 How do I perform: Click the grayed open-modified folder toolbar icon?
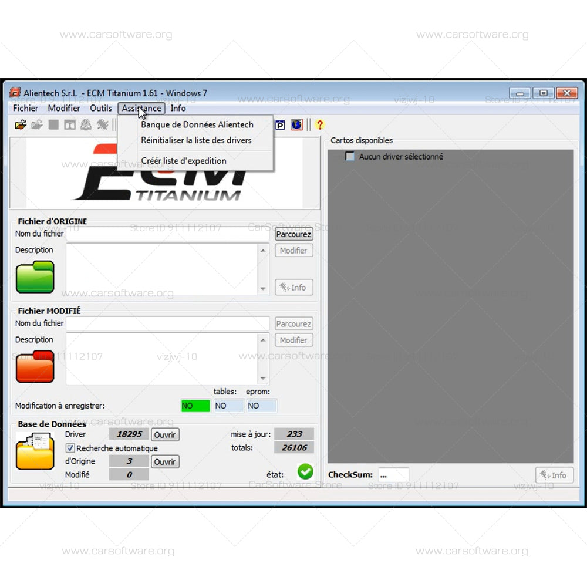coord(36,124)
